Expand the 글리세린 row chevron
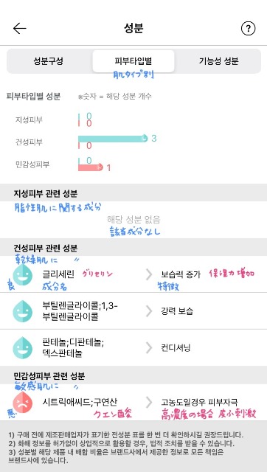Image resolution: width=267 pixels, height=472 pixels. tap(149, 274)
